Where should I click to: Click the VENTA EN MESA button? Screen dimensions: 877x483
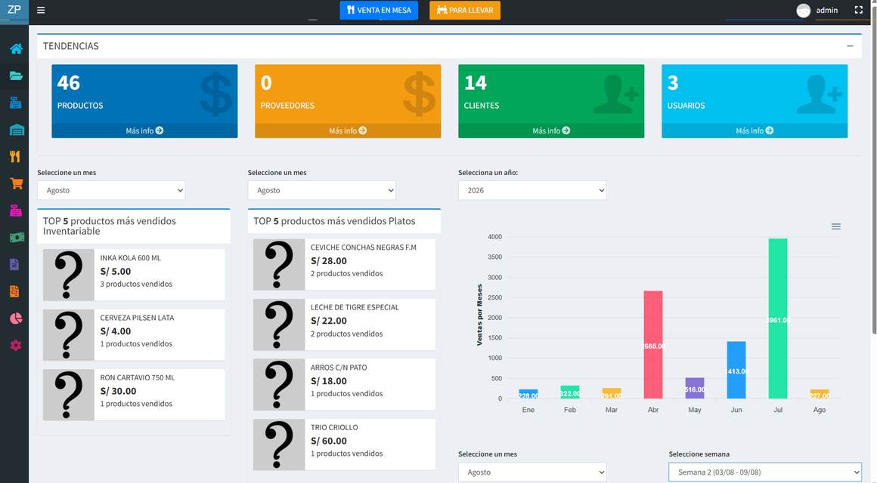(x=379, y=10)
